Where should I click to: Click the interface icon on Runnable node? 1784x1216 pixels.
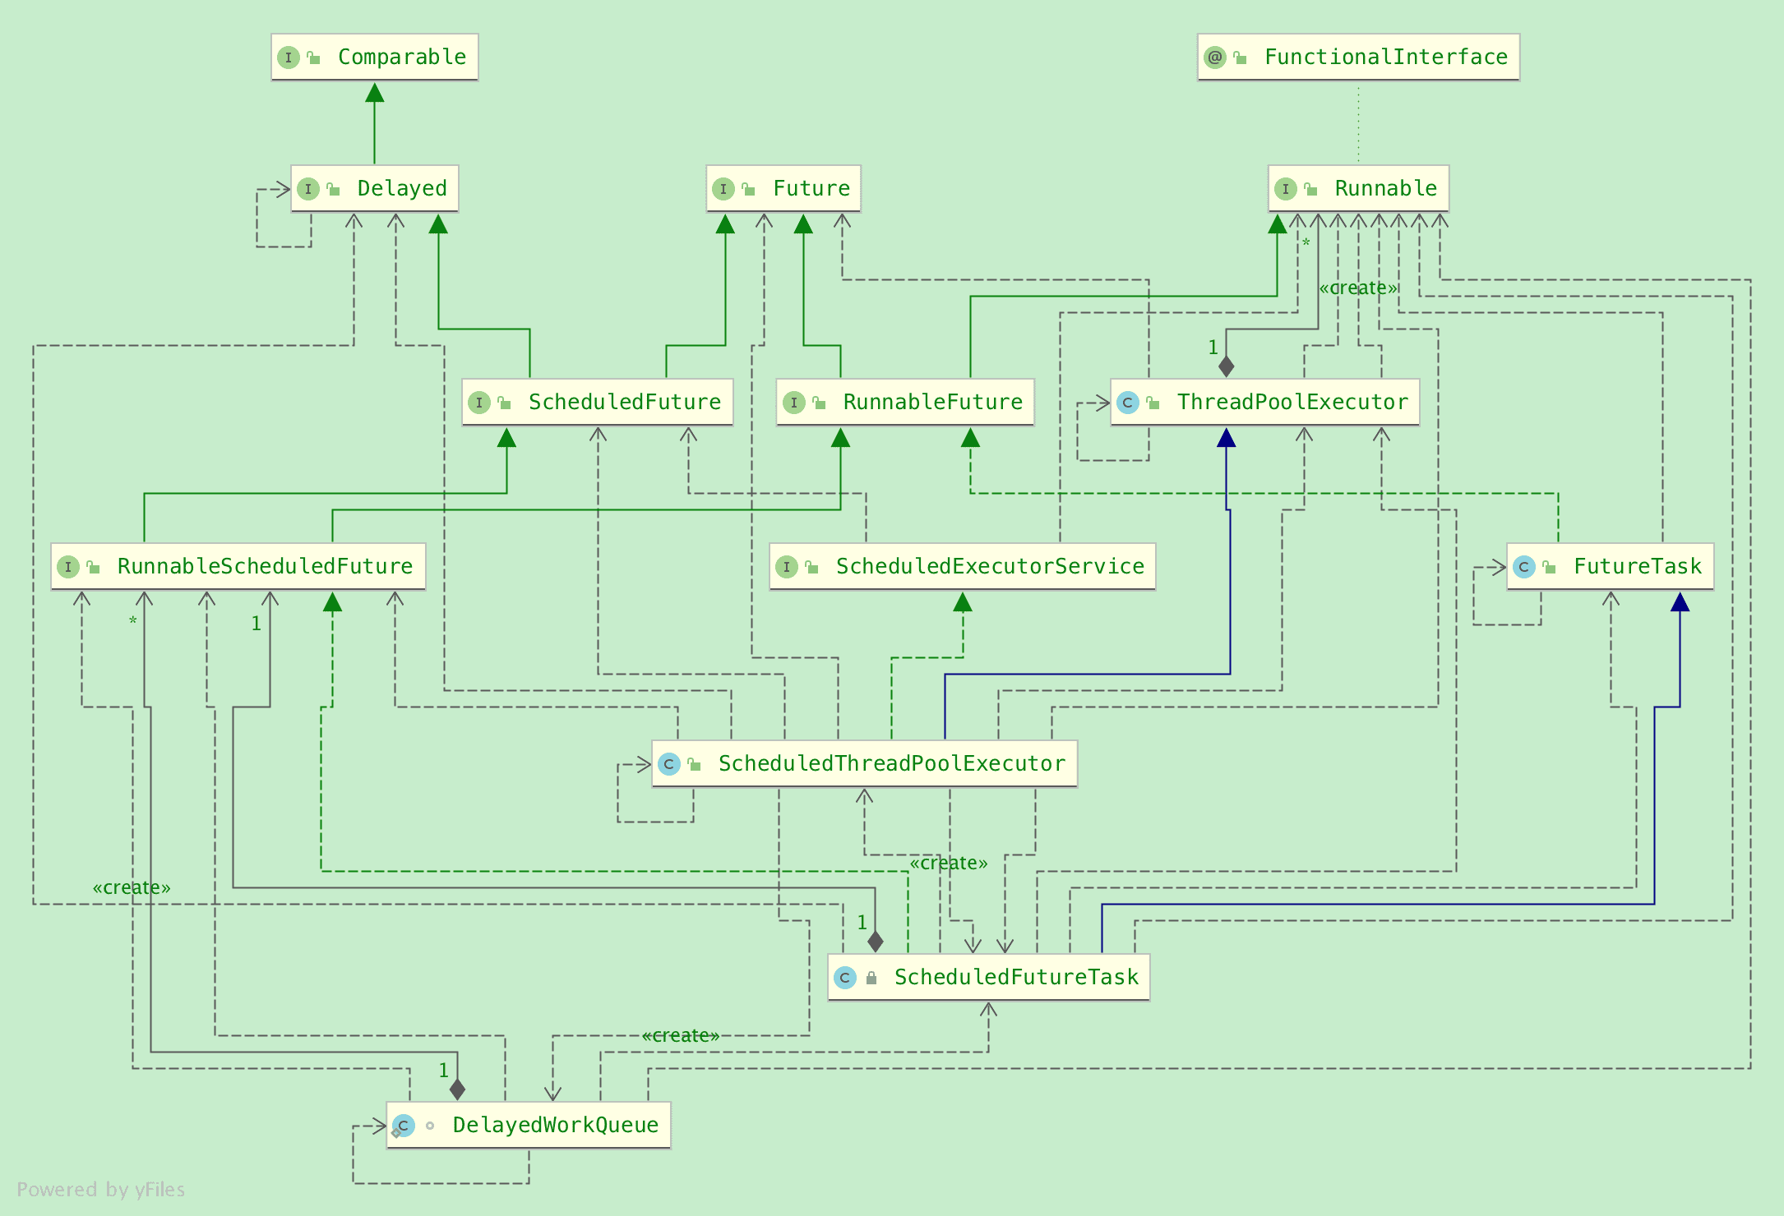tap(1285, 189)
